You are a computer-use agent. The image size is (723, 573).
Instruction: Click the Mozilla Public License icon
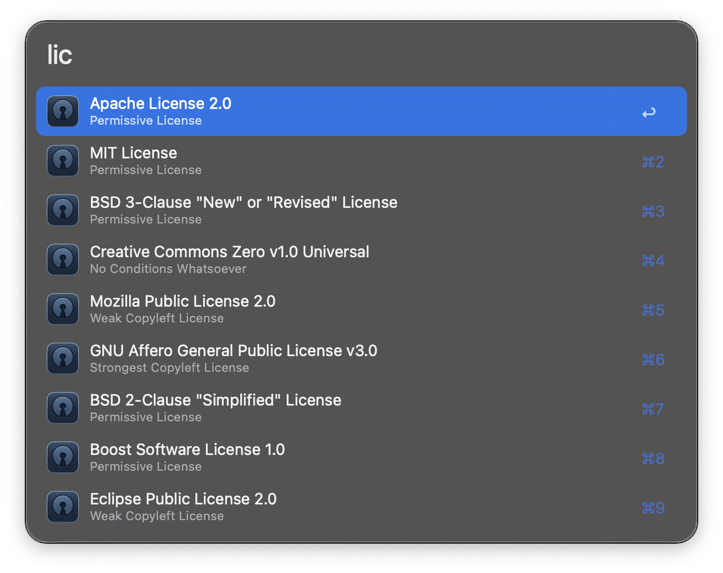tap(62, 308)
